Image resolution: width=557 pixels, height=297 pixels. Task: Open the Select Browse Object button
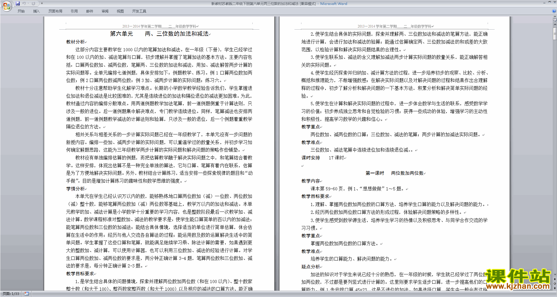(x=555, y=284)
